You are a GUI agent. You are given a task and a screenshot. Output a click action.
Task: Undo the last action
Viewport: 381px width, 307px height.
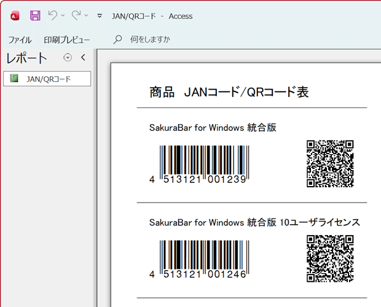point(52,15)
